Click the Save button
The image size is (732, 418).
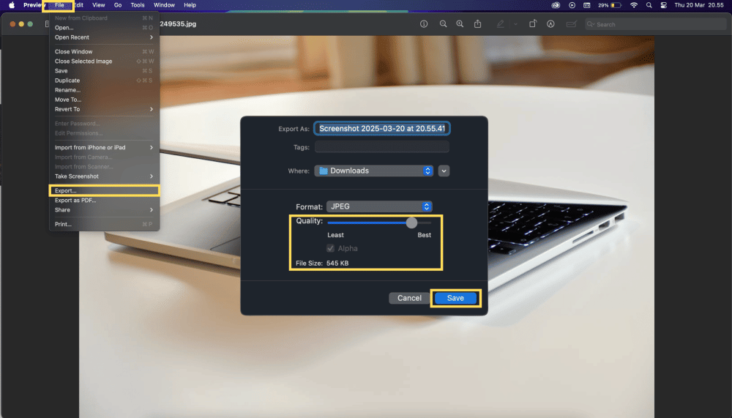pyautogui.click(x=455, y=298)
